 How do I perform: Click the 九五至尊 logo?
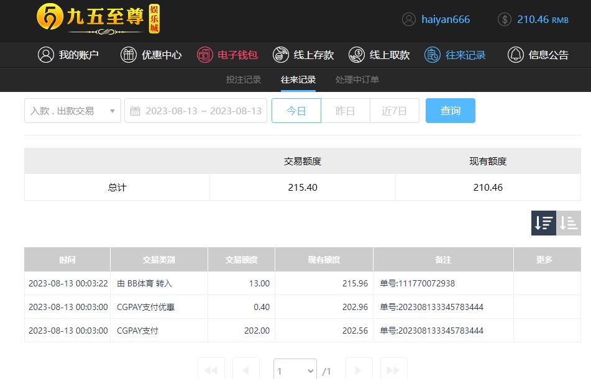[x=98, y=19]
